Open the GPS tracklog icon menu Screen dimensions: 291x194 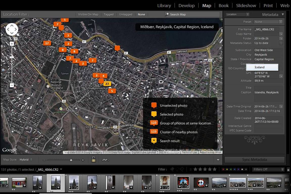click(105, 160)
